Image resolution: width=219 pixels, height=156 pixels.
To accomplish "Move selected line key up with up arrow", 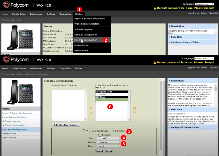I will [135, 108].
